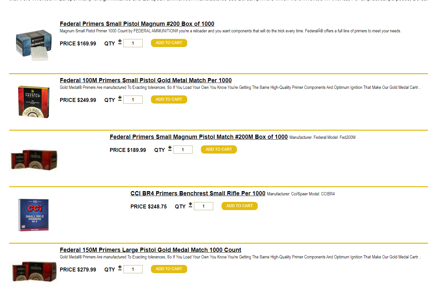Click the blue CCI Small Rifle Primers box image
This screenshot has width=428, height=295.
tap(33, 215)
